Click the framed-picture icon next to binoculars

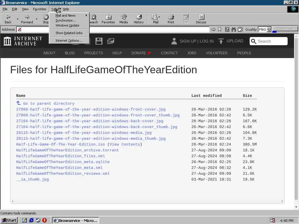227,29
